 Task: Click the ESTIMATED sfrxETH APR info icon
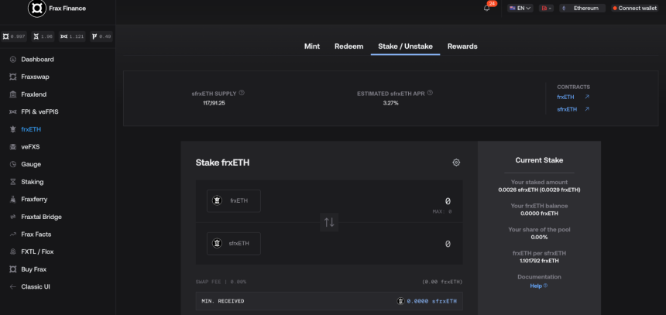pos(430,93)
